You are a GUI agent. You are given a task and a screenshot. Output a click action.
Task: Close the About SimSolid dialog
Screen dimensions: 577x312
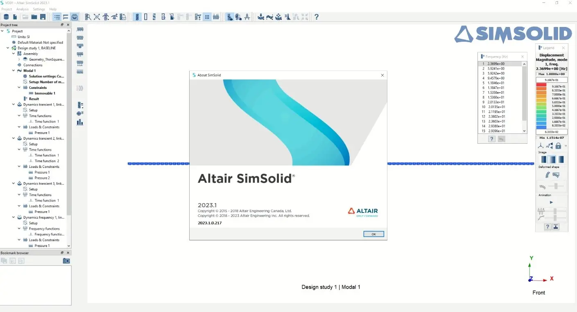[x=382, y=75]
